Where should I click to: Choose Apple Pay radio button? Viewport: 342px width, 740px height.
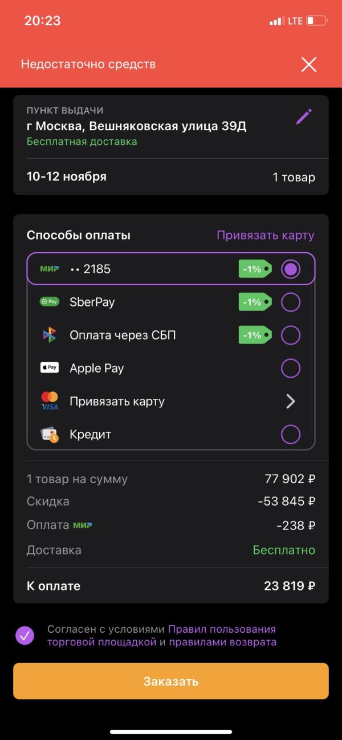[291, 368]
